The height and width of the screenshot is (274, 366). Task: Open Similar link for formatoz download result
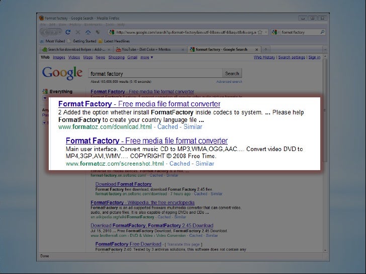pyautogui.click(x=193, y=127)
